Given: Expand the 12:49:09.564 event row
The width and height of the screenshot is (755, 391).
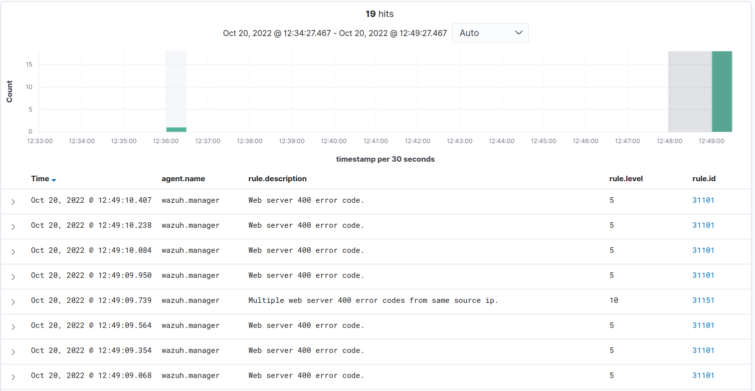Looking at the screenshot, I should tap(13, 326).
